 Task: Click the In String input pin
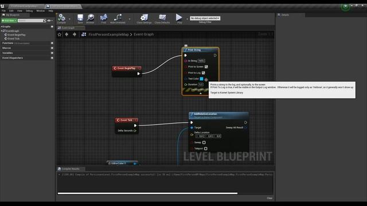pyautogui.click(x=186, y=61)
